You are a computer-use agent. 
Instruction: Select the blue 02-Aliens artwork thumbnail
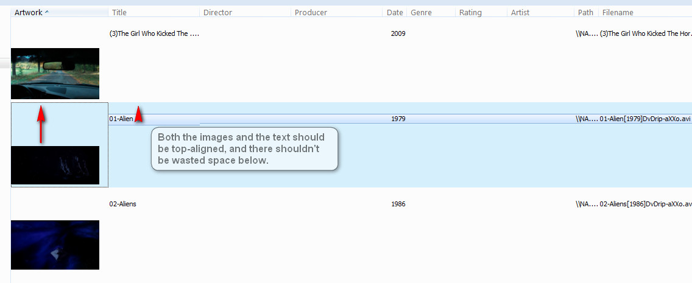point(55,245)
